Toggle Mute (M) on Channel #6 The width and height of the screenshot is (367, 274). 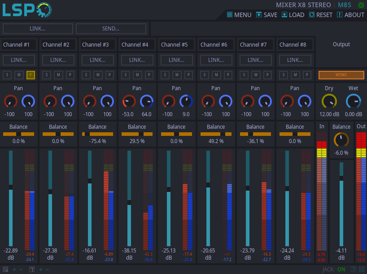pyautogui.click(x=217, y=75)
